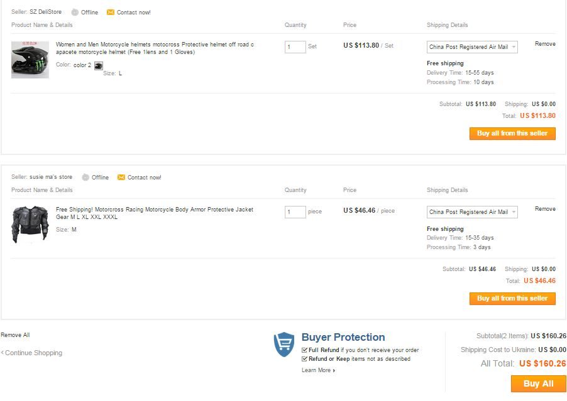Remove the body armor jacket from cart

pos(545,209)
